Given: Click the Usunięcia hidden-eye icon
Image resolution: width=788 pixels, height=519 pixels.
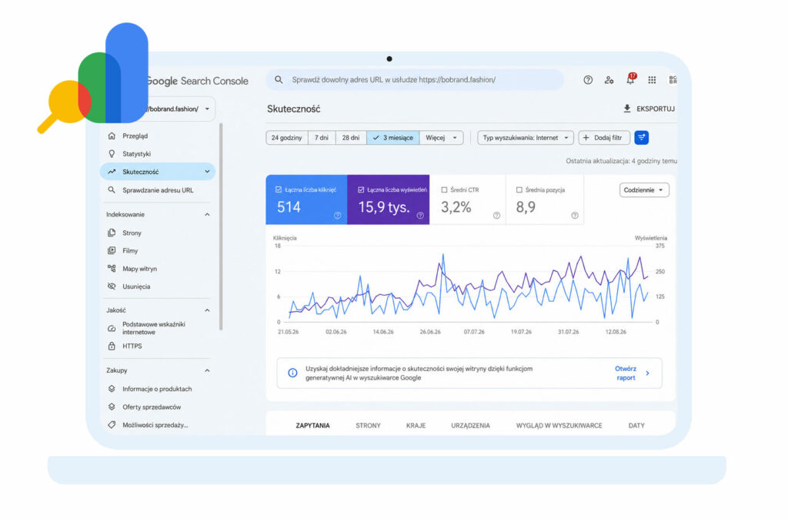Looking at the screenshot, I should pyautogui.click(x=112, y=286).
